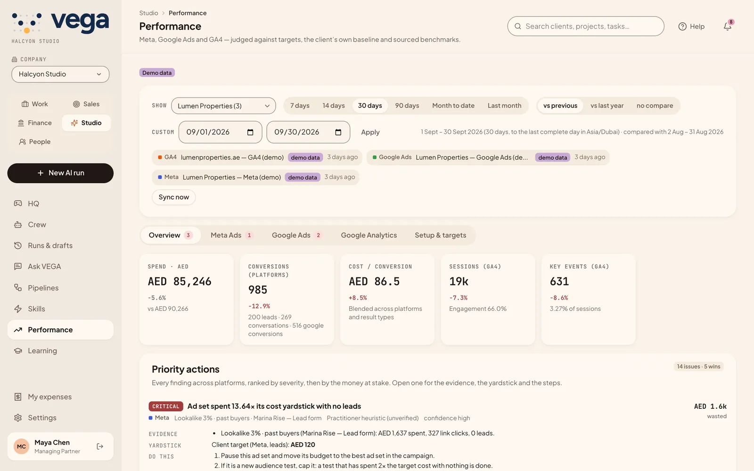
Task: Open the Halcyon Studio company dropdown
Action: tap(60, 74)
